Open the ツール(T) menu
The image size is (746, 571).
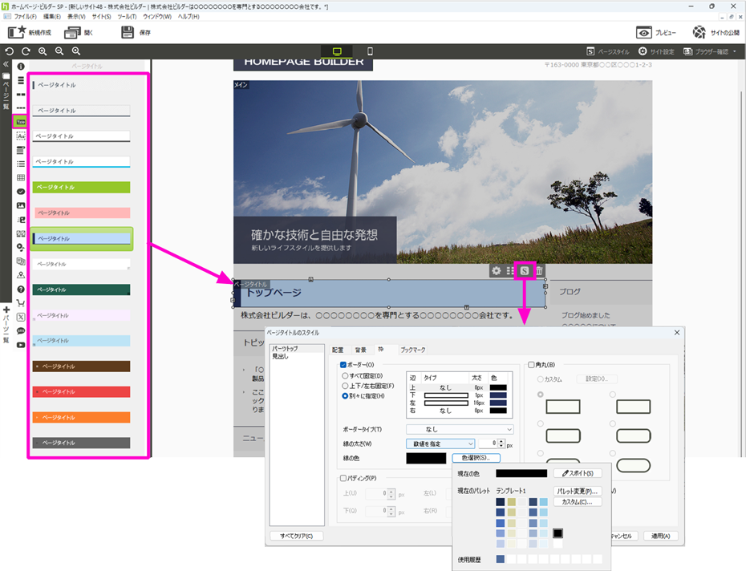coord(127,17)
